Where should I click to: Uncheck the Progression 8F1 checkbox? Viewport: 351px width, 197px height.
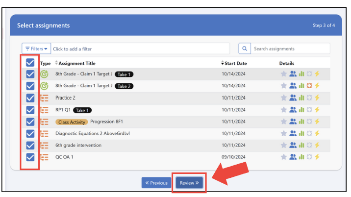pos(30,122)
